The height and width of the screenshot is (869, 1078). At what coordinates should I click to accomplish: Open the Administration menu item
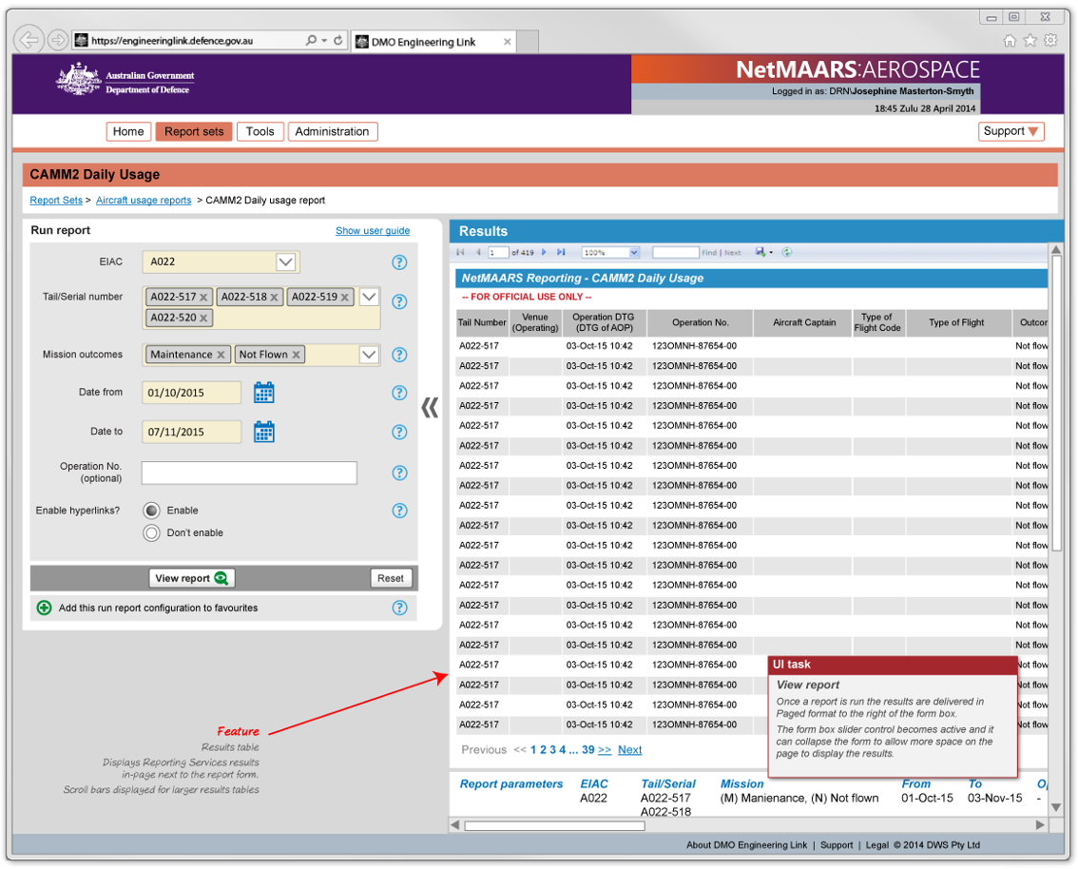(x=332, y=131)
